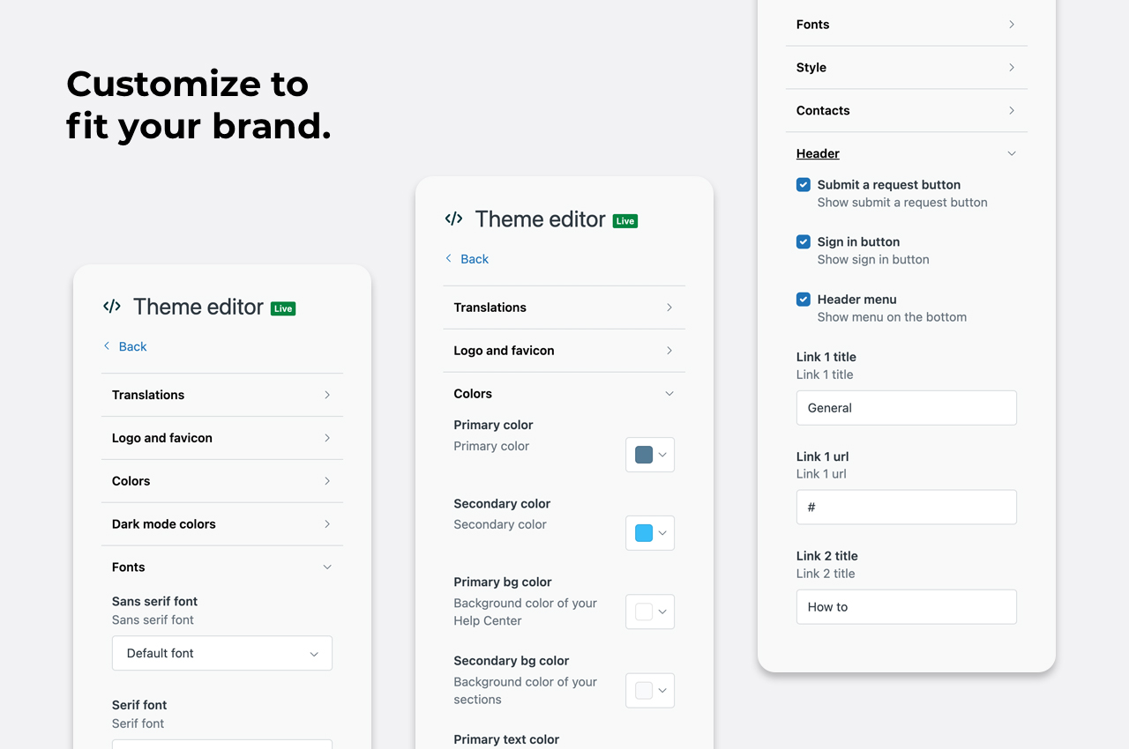Image resolution: width=1129 pixels, height=749 pixels.
Task: Click the back arrow icon in the middle panel
Action: (x=449, y=258)
